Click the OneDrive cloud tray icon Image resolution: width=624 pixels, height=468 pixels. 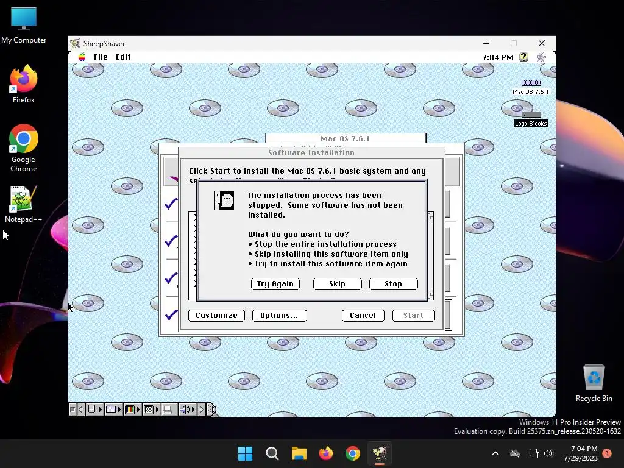coord(515,453)
